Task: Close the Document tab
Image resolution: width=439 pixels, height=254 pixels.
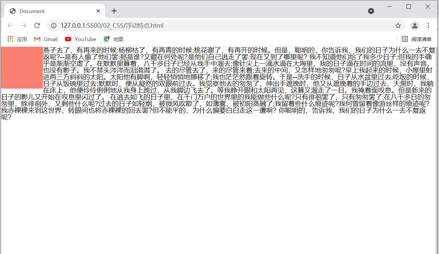Action: tap(98, 11)
